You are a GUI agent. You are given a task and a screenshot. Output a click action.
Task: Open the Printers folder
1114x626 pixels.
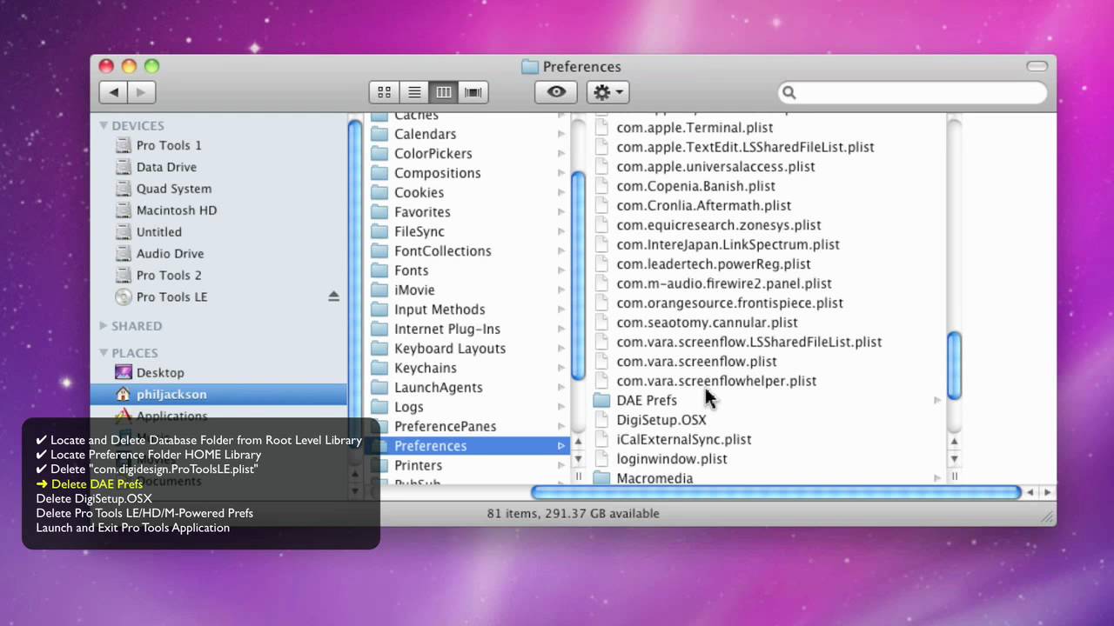[418, 465]
